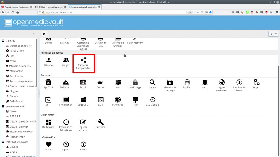Image resolution: width=280 pixels, height=157 pixels.
Task: Open the three-dot menu button
Action: tap(271, 34)
